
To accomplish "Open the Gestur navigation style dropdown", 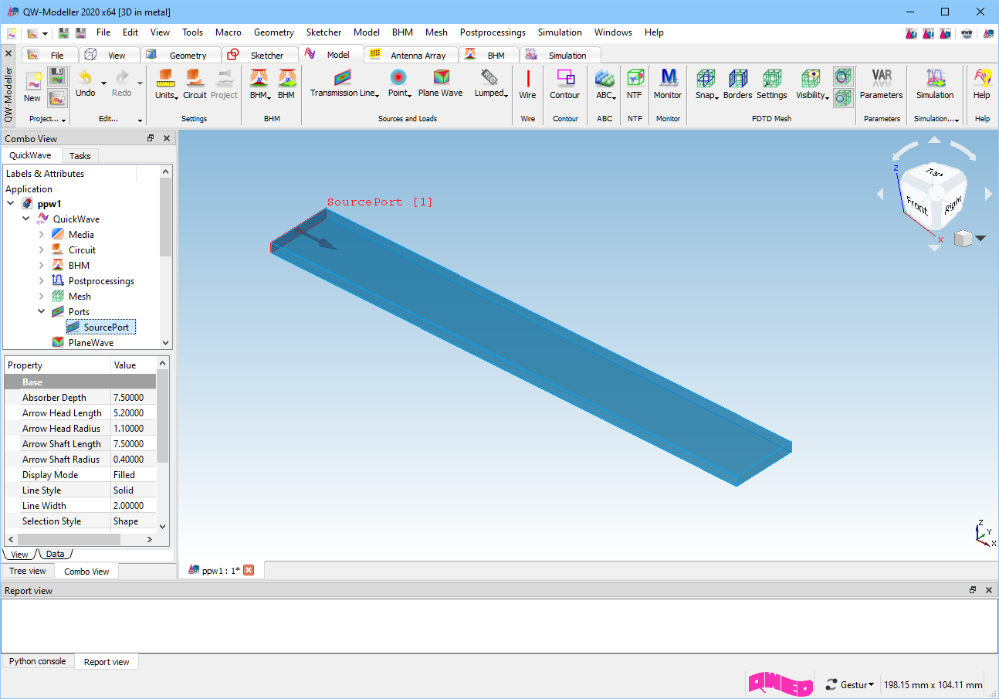I will [850, 684].
